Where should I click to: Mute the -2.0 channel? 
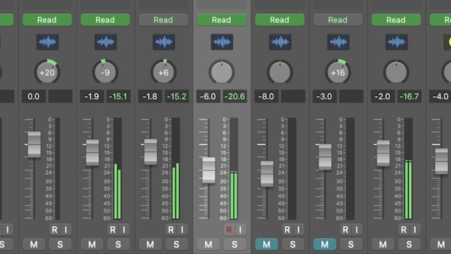[383, 244]
